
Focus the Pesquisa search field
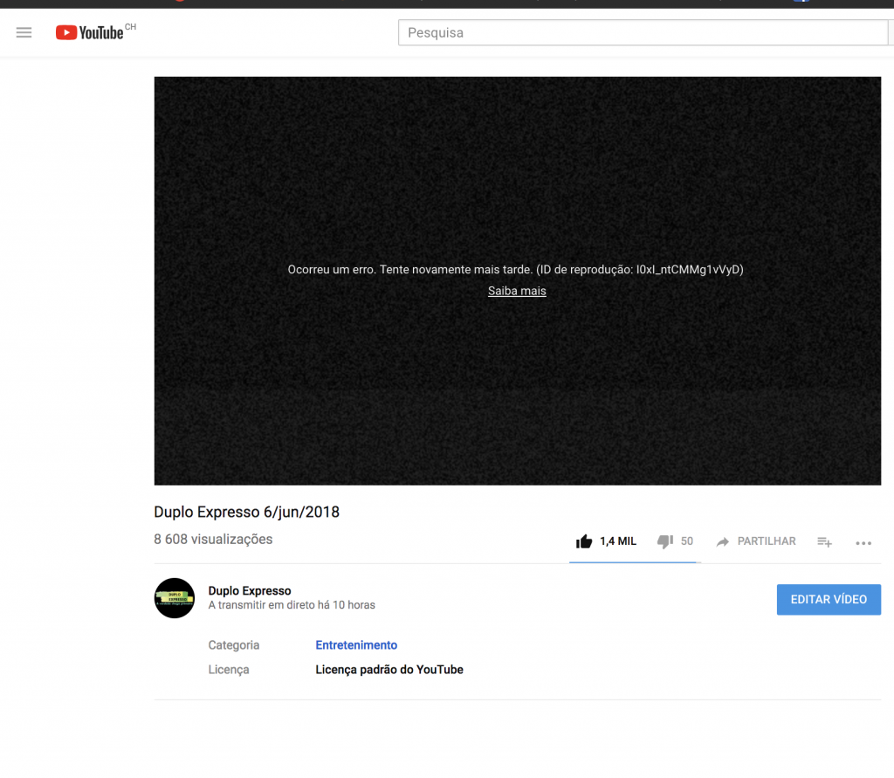point(642,33)
